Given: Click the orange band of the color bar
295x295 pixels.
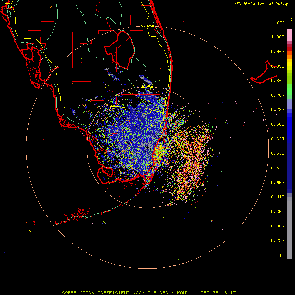Looking at the screenshot, I should [289, 57].
